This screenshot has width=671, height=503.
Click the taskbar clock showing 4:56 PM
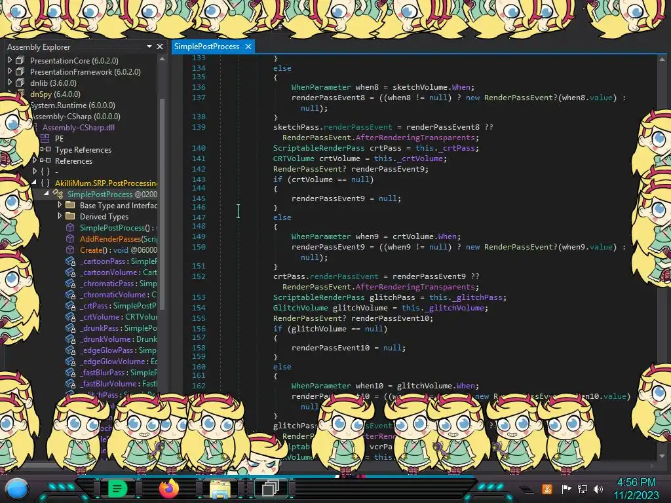pyautogui.click(x=636, y=482)
